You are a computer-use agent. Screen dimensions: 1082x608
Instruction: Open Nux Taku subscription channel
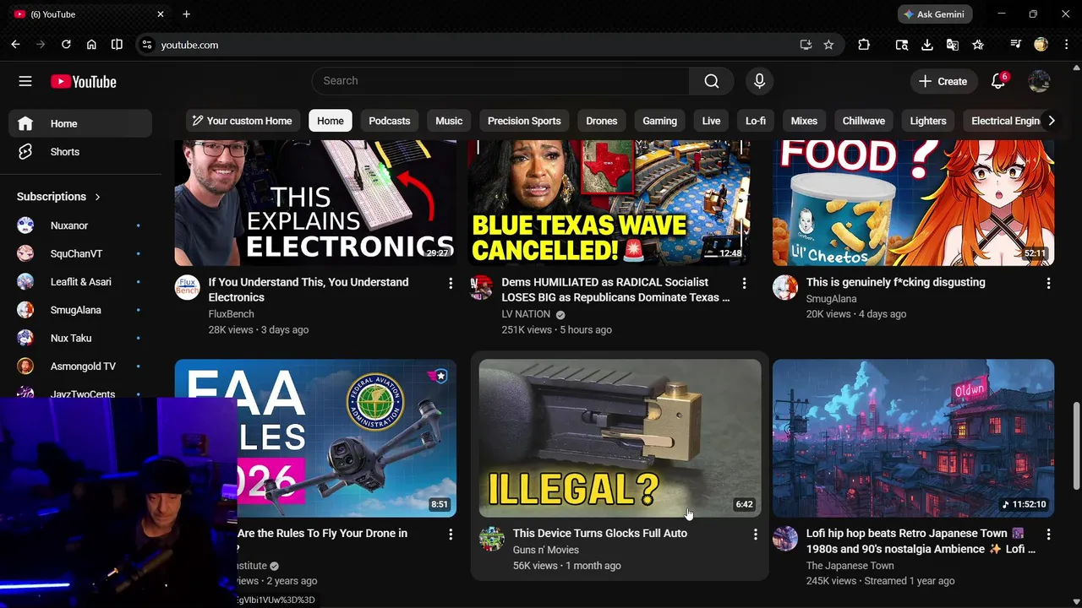point(80,338)
